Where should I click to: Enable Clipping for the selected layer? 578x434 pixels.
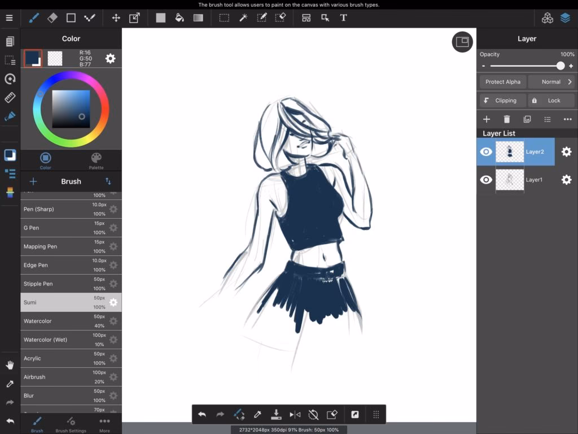501,100
